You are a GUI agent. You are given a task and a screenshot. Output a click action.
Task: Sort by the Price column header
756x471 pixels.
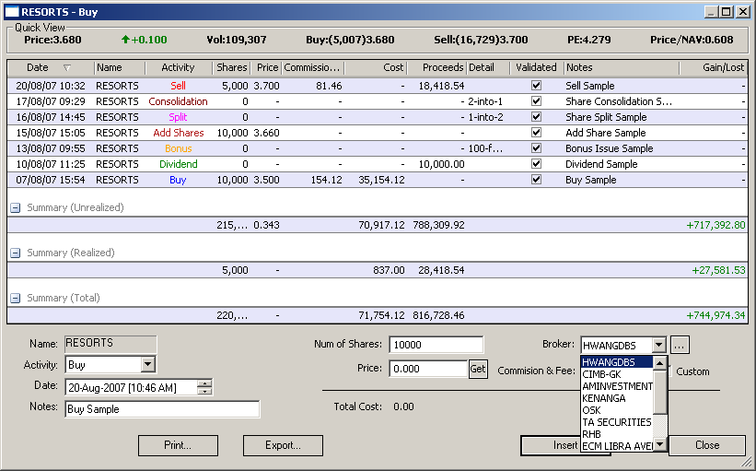266,67
